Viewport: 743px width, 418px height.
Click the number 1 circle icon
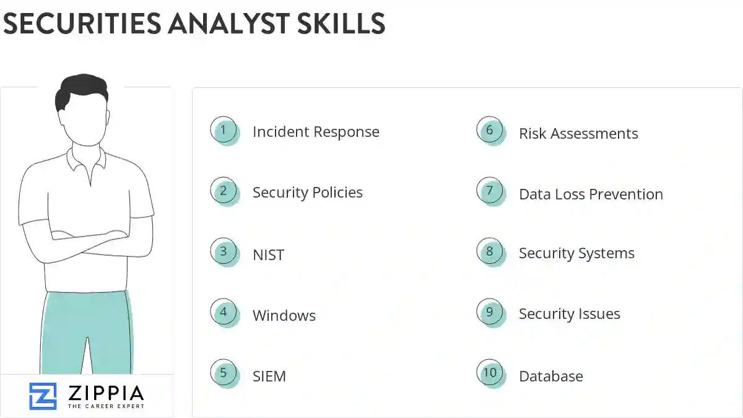coord(224,131)
